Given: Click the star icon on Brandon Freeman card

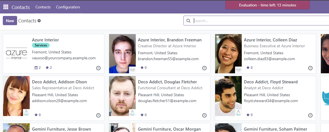Looking at the screenshot, I should [142, 68].
